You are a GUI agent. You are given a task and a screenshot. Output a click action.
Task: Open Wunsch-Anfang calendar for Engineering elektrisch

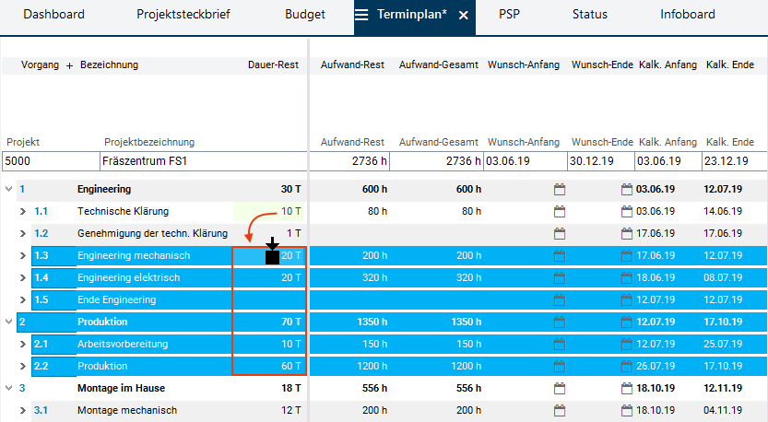559,278
